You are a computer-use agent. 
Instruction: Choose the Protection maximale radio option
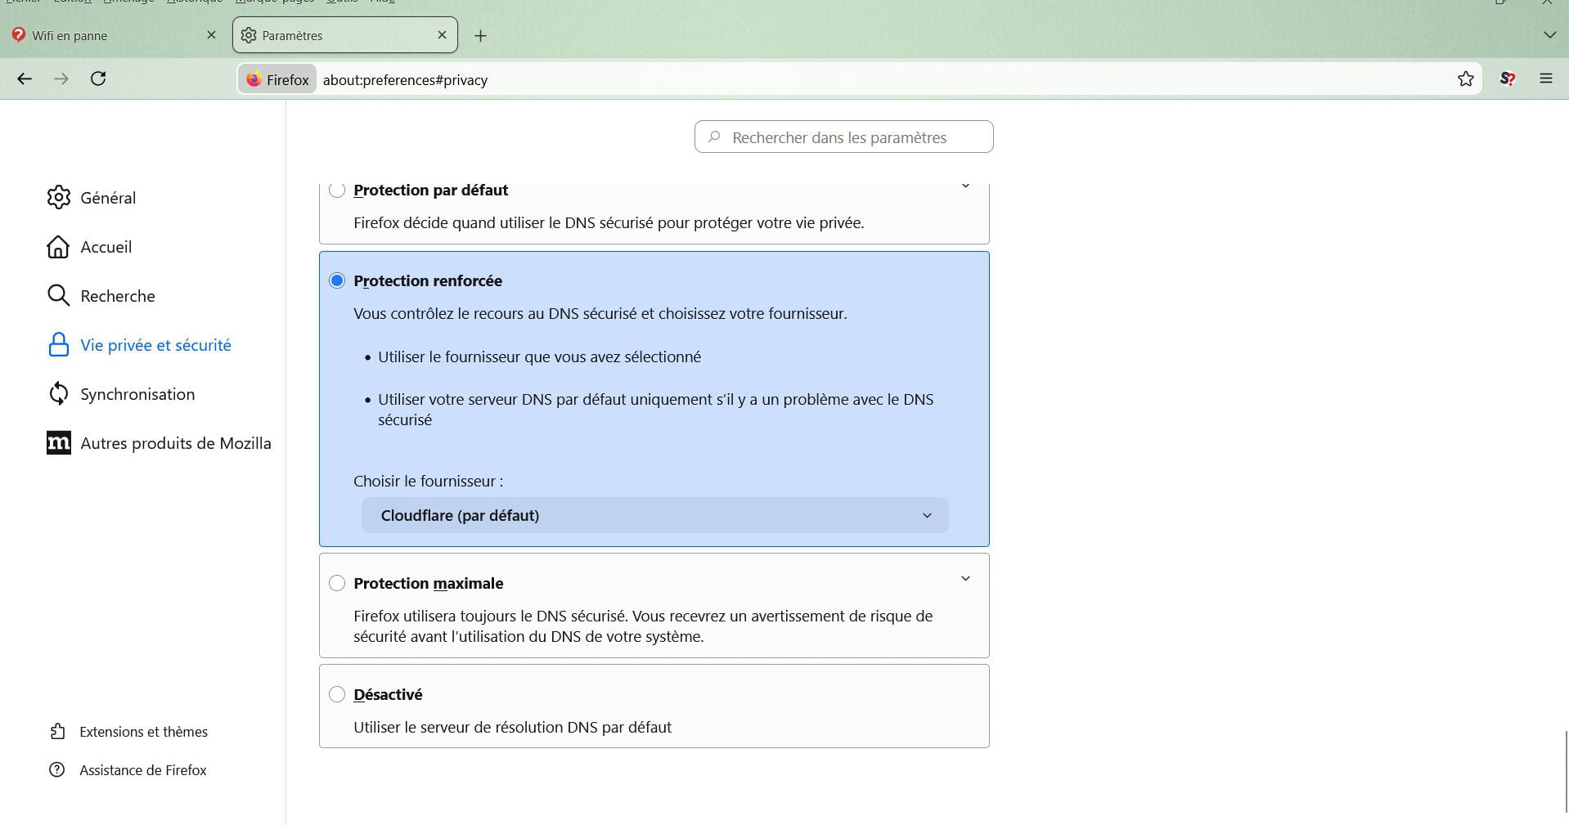[x=337, y=583]
